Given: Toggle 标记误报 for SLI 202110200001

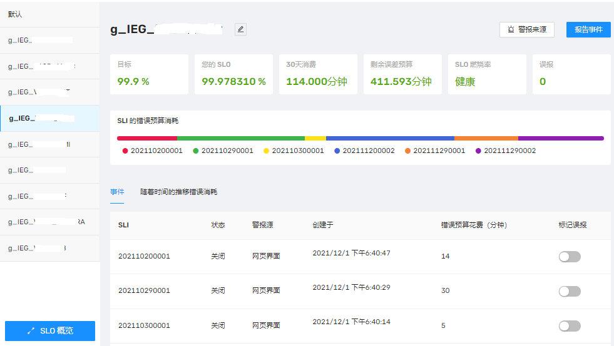Looking at the screenshot, I should (x=570, y=257).
